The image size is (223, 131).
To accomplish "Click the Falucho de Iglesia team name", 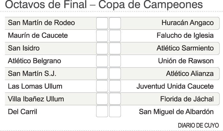I will pyautogui.click(x=185, y=36).
